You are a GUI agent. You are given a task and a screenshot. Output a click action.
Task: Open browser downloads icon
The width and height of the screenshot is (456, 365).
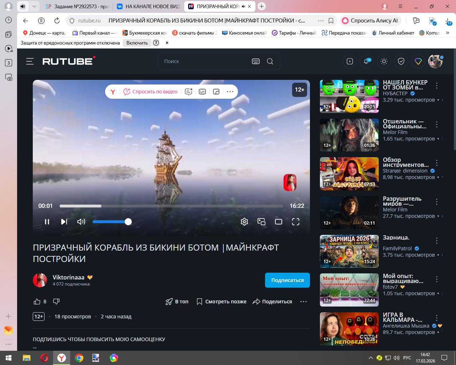(449, 21)
